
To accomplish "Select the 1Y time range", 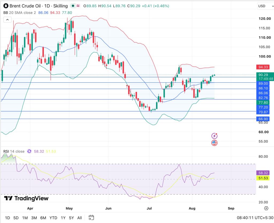I will 63,218.
